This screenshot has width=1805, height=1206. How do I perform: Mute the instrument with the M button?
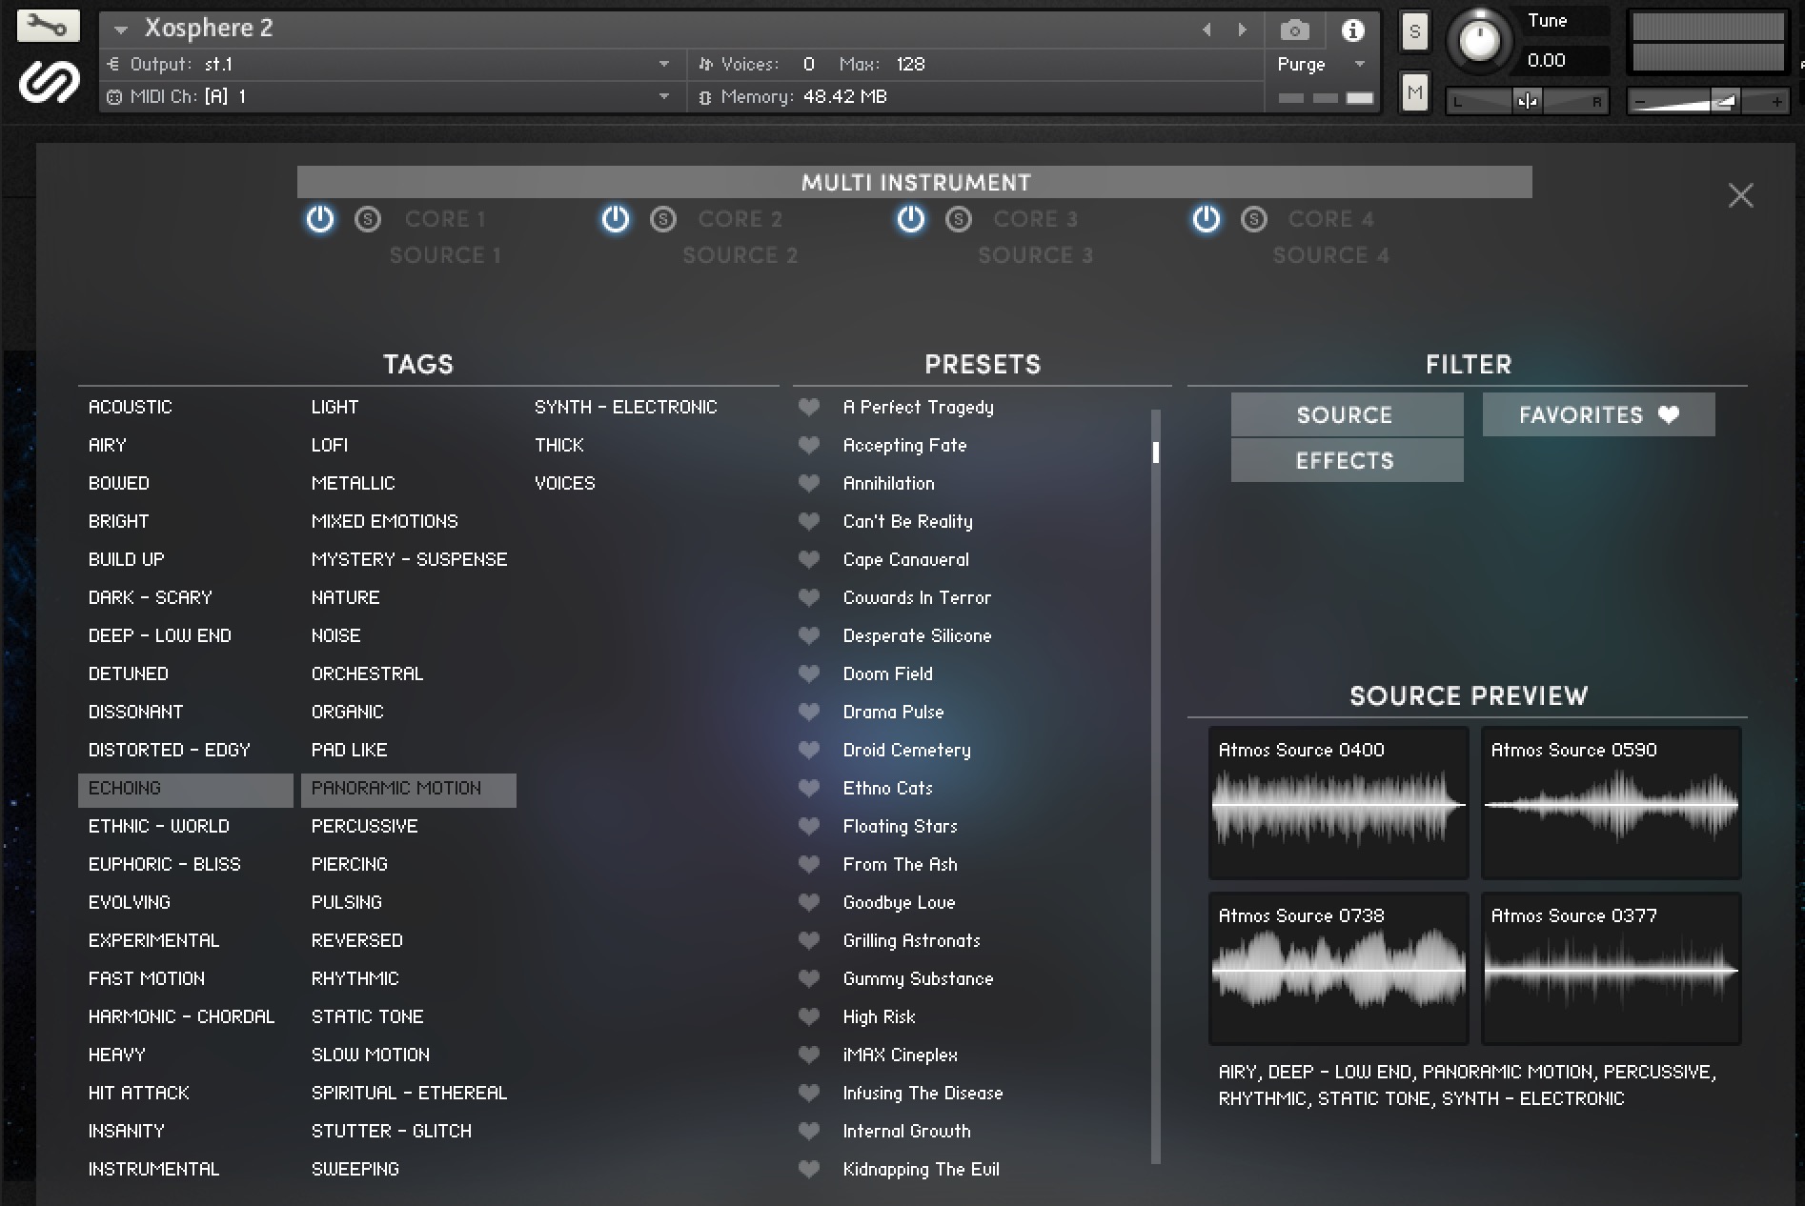point(1415,92)
